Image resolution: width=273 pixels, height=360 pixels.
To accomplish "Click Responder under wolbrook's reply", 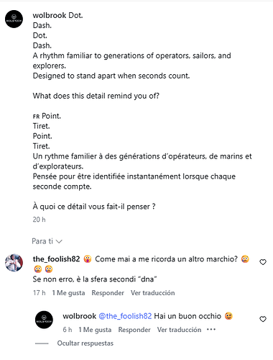I will click(134, 330).
